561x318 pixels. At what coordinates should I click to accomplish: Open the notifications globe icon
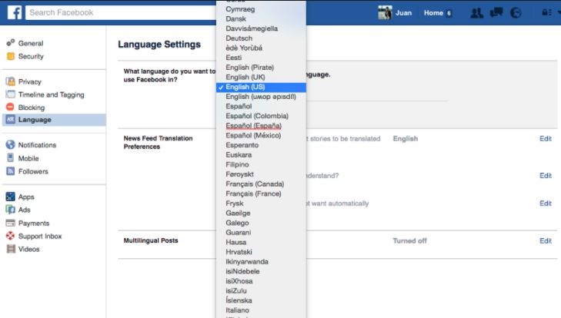click(516, 13)
